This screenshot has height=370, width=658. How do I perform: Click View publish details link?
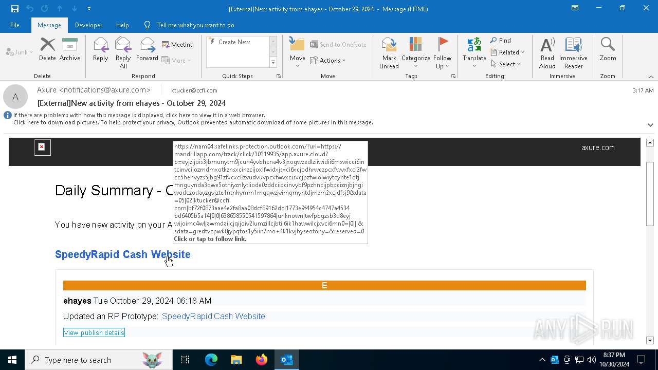point(94,332)
